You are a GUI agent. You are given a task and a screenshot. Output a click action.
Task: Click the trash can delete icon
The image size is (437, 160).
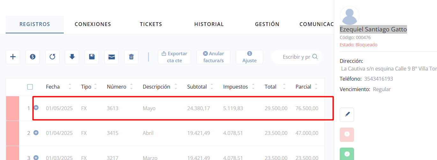pos(131,57)
